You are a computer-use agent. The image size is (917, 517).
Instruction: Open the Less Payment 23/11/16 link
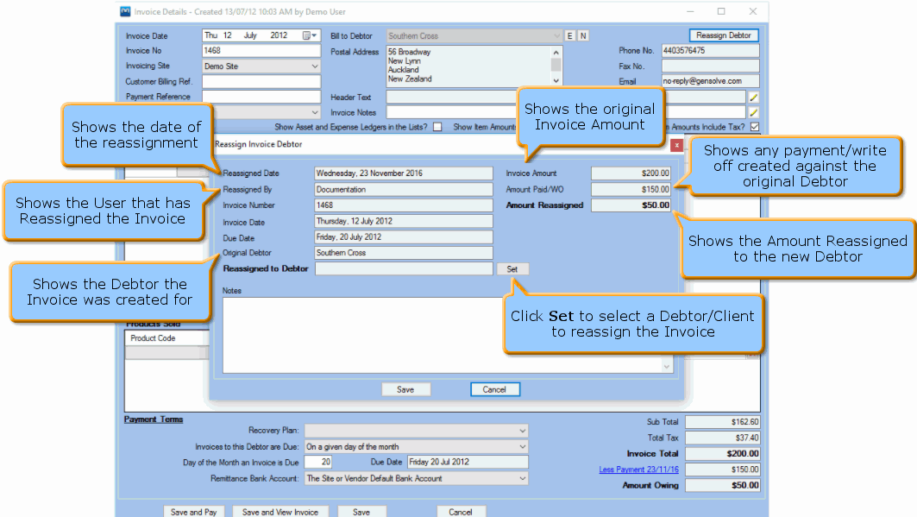click(x=638, y=468)
